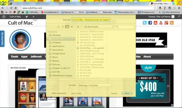The height and width of the screenshot is (108, 182).
Task: Open Cult of Mac admin bar menu
Action: coord(15,17)
